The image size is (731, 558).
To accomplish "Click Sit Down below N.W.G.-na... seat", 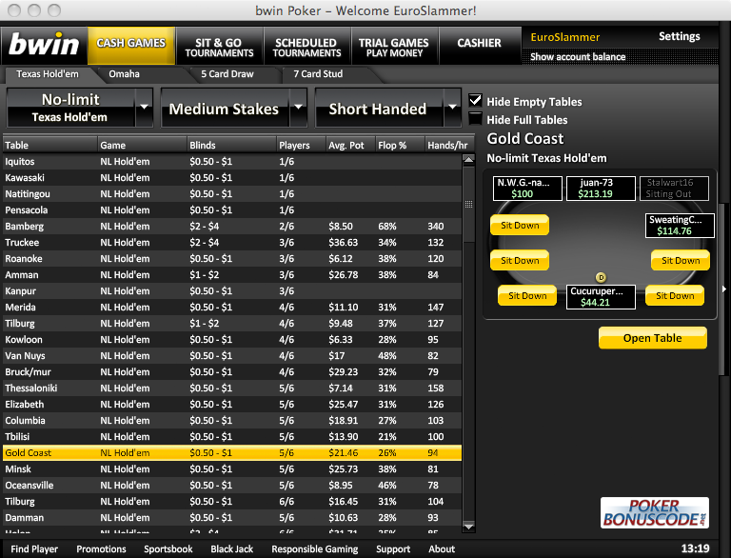I will point(520,225).
